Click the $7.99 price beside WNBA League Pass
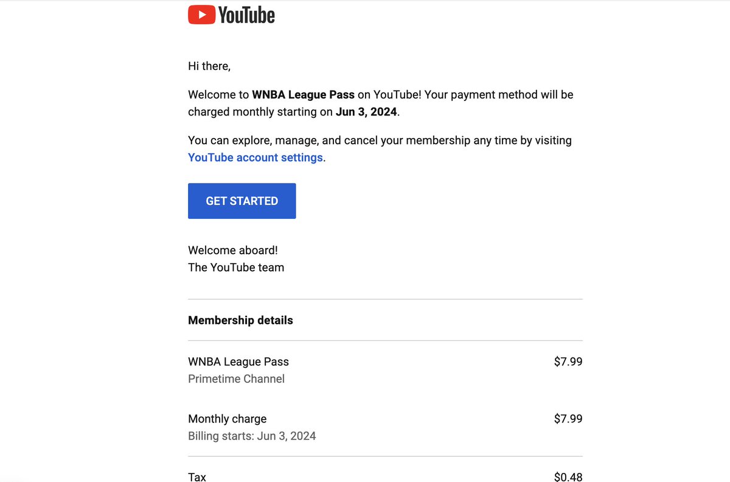 [568, 362]
